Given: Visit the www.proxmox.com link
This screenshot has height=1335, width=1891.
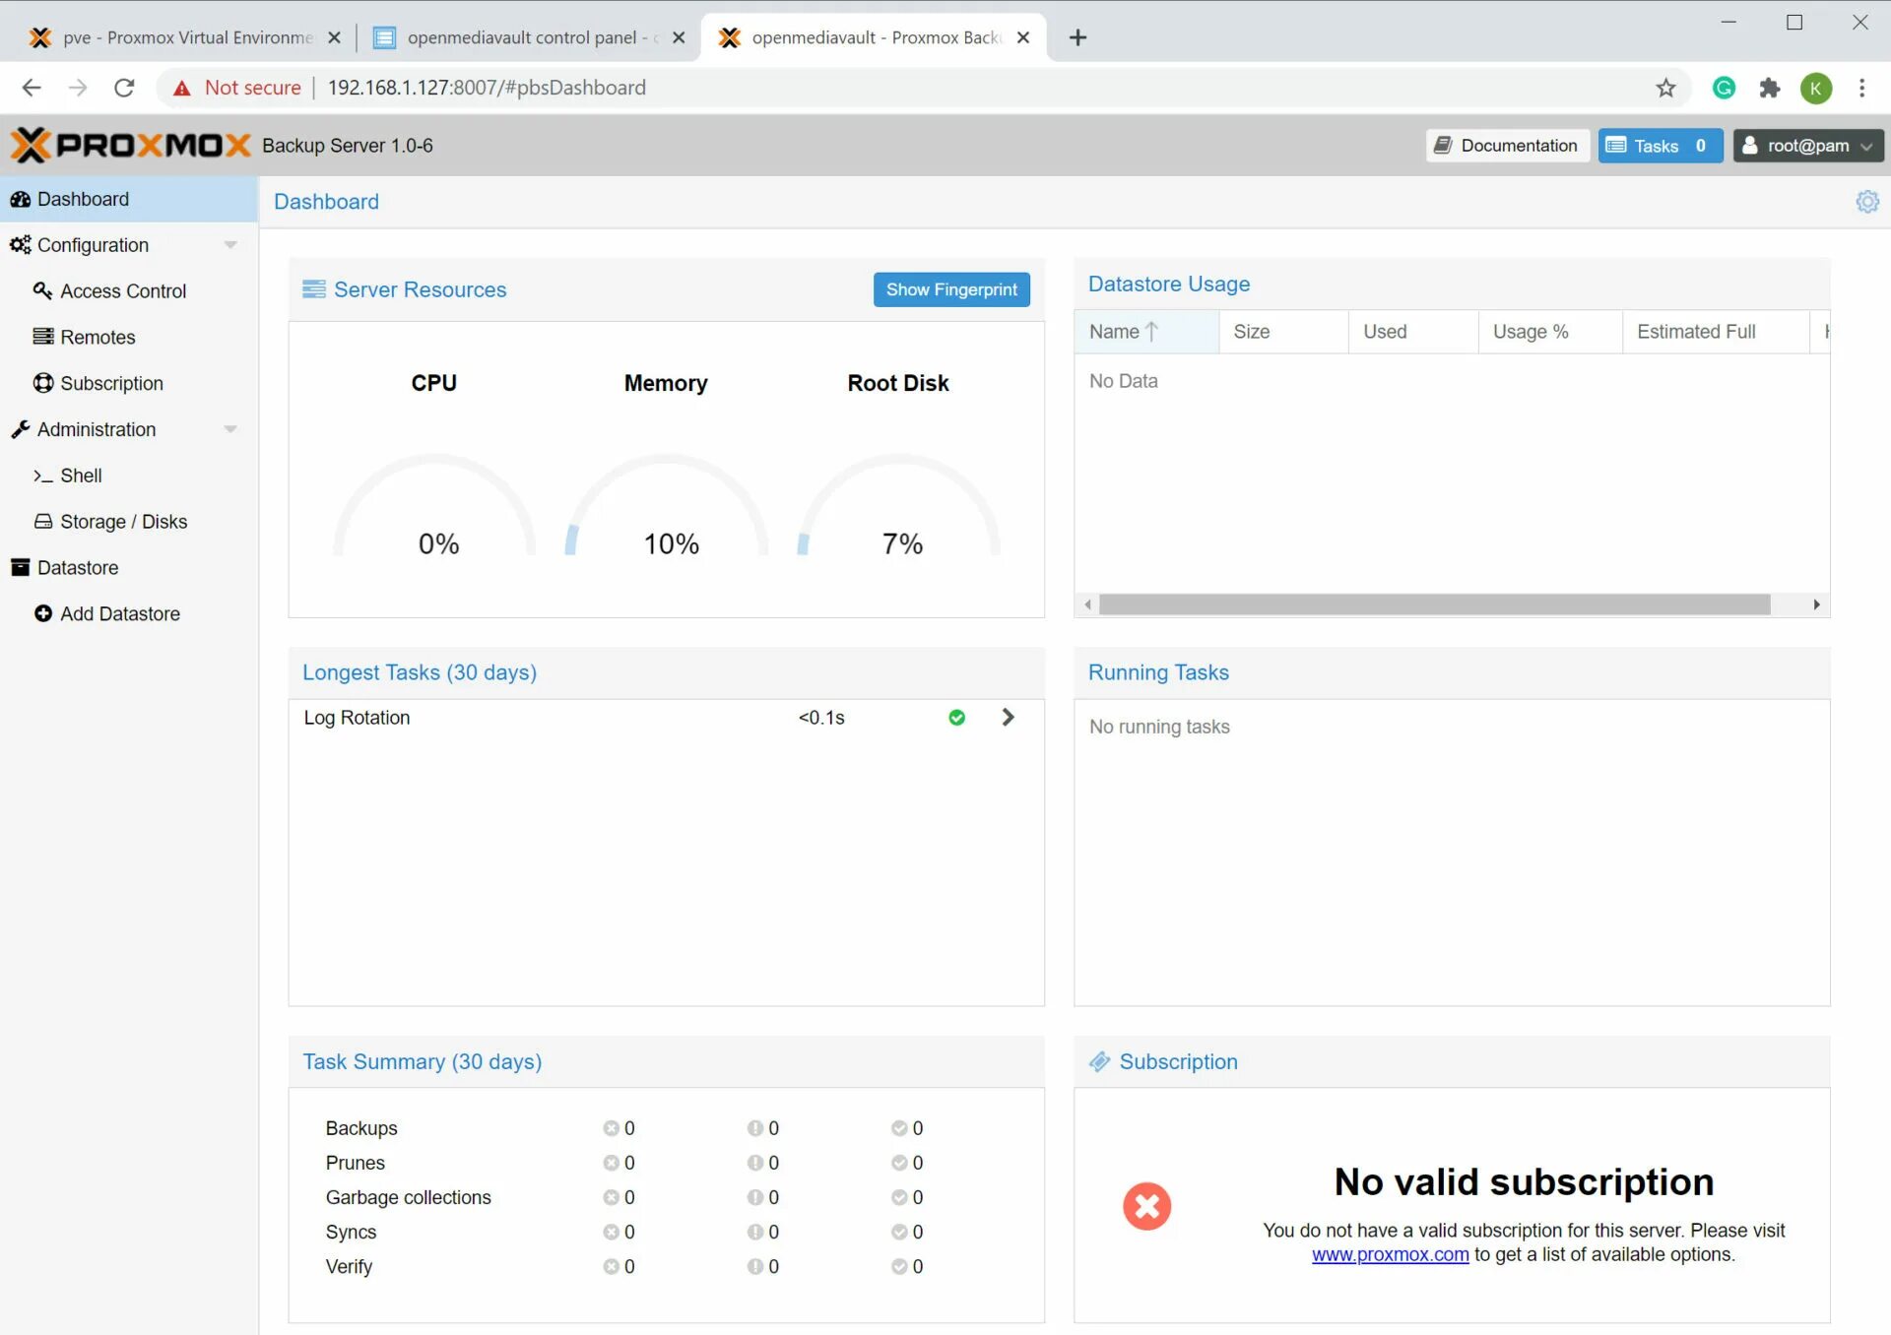Looking at the screenshot, I should click(x=1390, y=1254).
